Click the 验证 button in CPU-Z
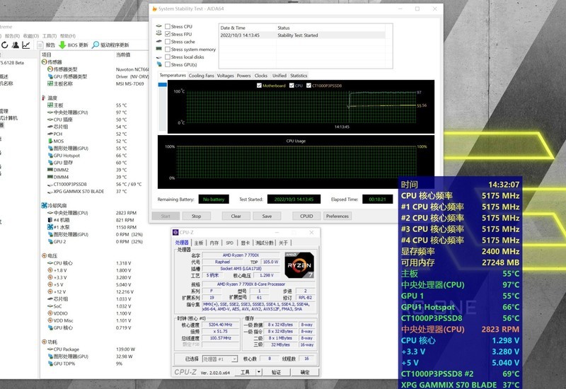This screenshot has height=389, width=566. pos(276,372)
